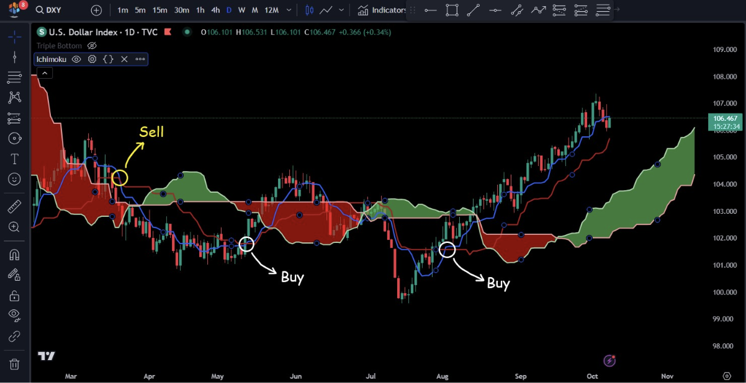Click the Zoom In magnifier tool

point(14,227)
